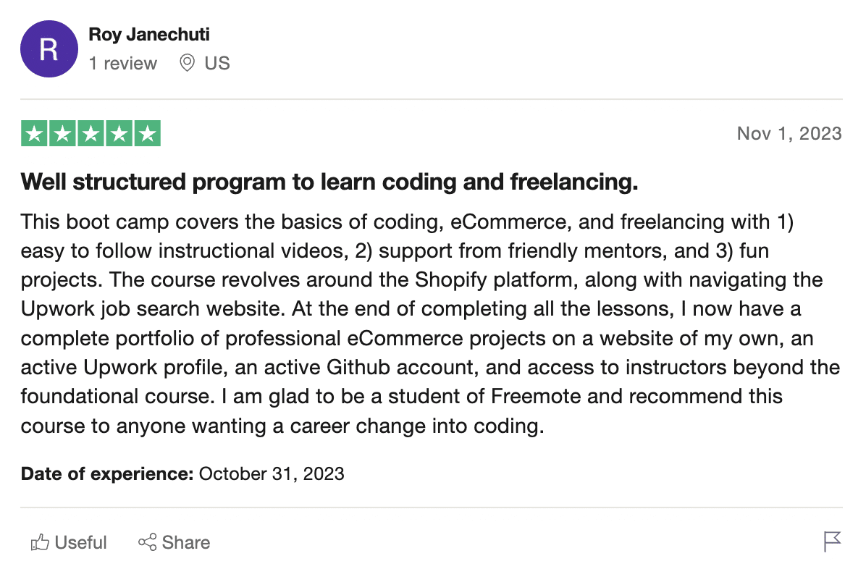The height and width of the screenshot is (569, 866).
Task: Click the Share text label
Action: pos(186,542)
